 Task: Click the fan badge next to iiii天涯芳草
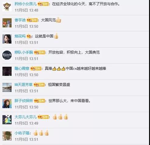[x=39, y=85]
